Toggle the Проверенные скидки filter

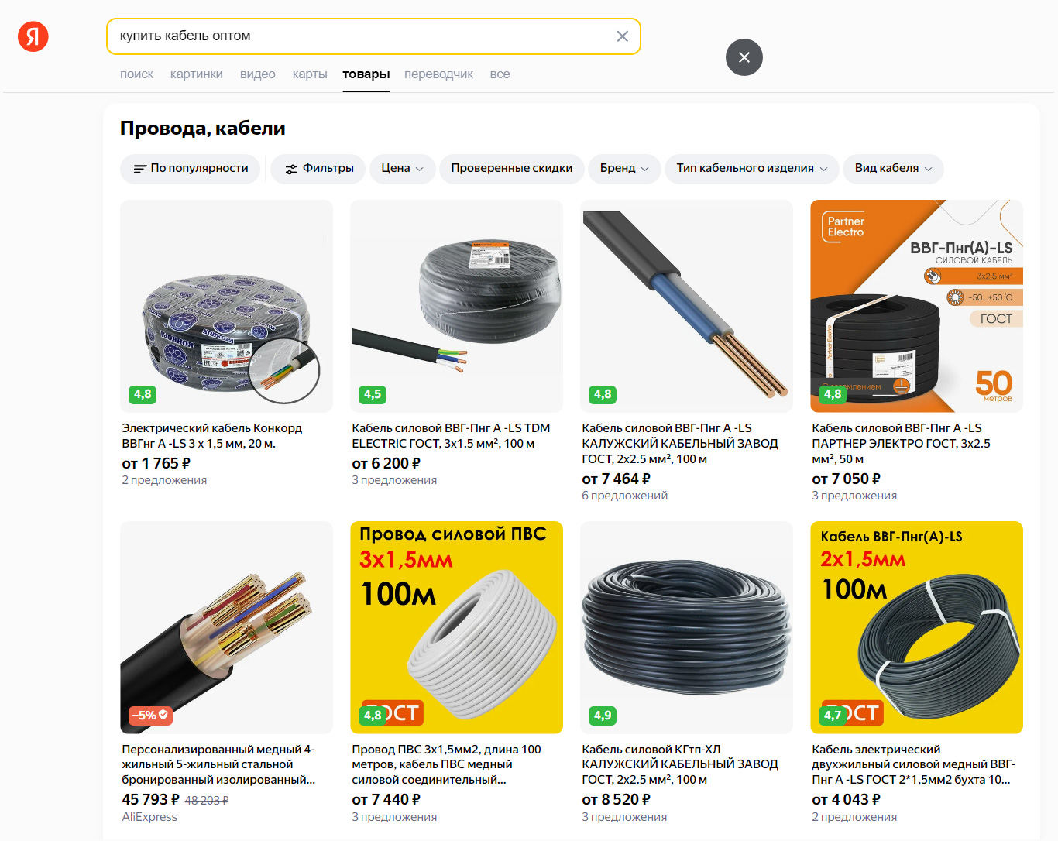tap(512, 169)
